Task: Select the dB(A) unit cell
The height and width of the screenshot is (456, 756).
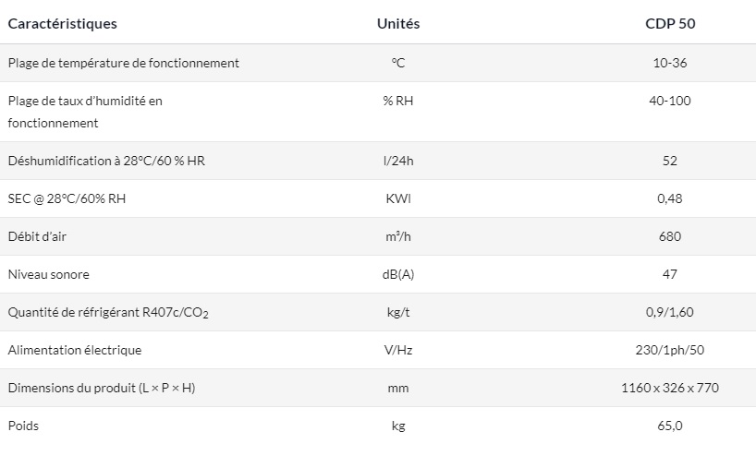Action: tap(398, 274)
